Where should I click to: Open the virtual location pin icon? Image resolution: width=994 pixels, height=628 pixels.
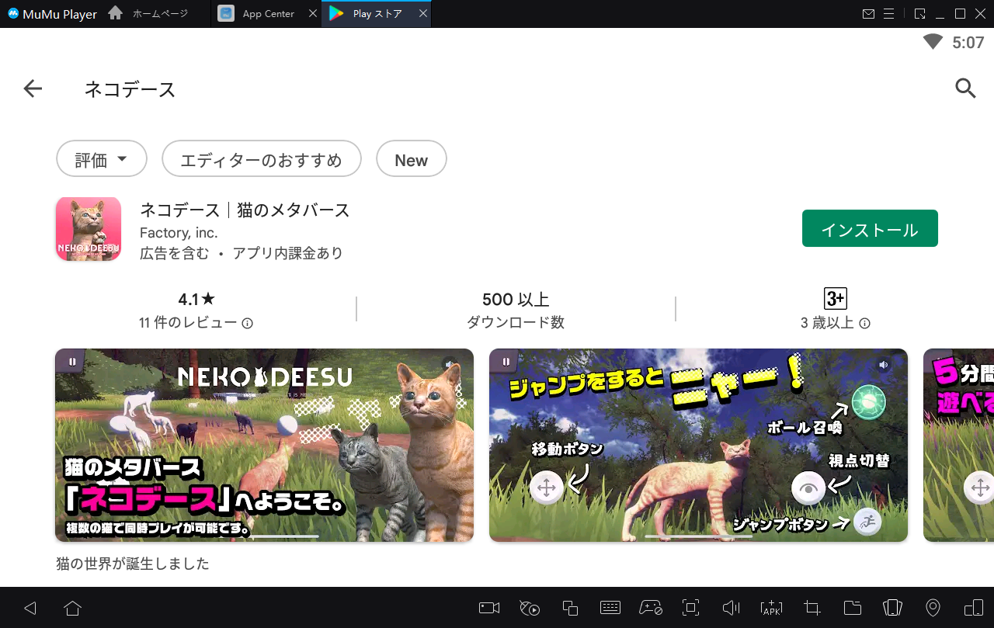[x=933, y=608]
